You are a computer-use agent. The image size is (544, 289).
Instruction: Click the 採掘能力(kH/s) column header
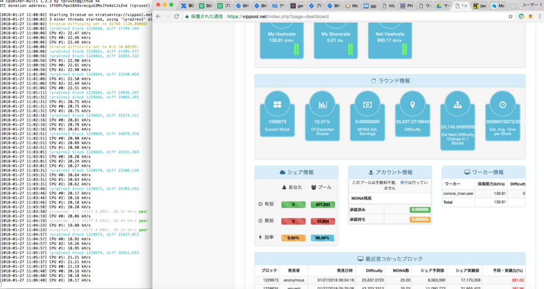pyautogui.click(x=491, y=184)
